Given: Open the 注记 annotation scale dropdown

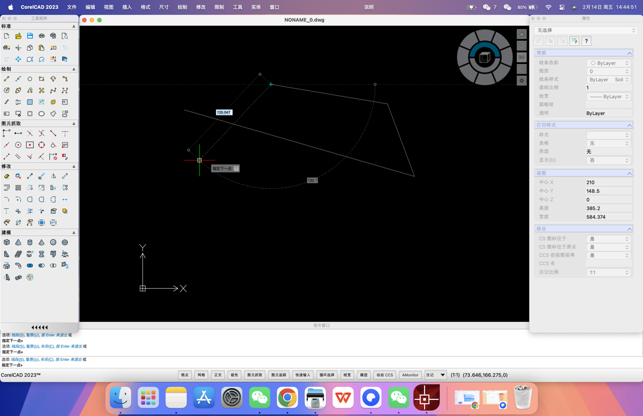Looking at the screenshot, I should click(435, 375).
